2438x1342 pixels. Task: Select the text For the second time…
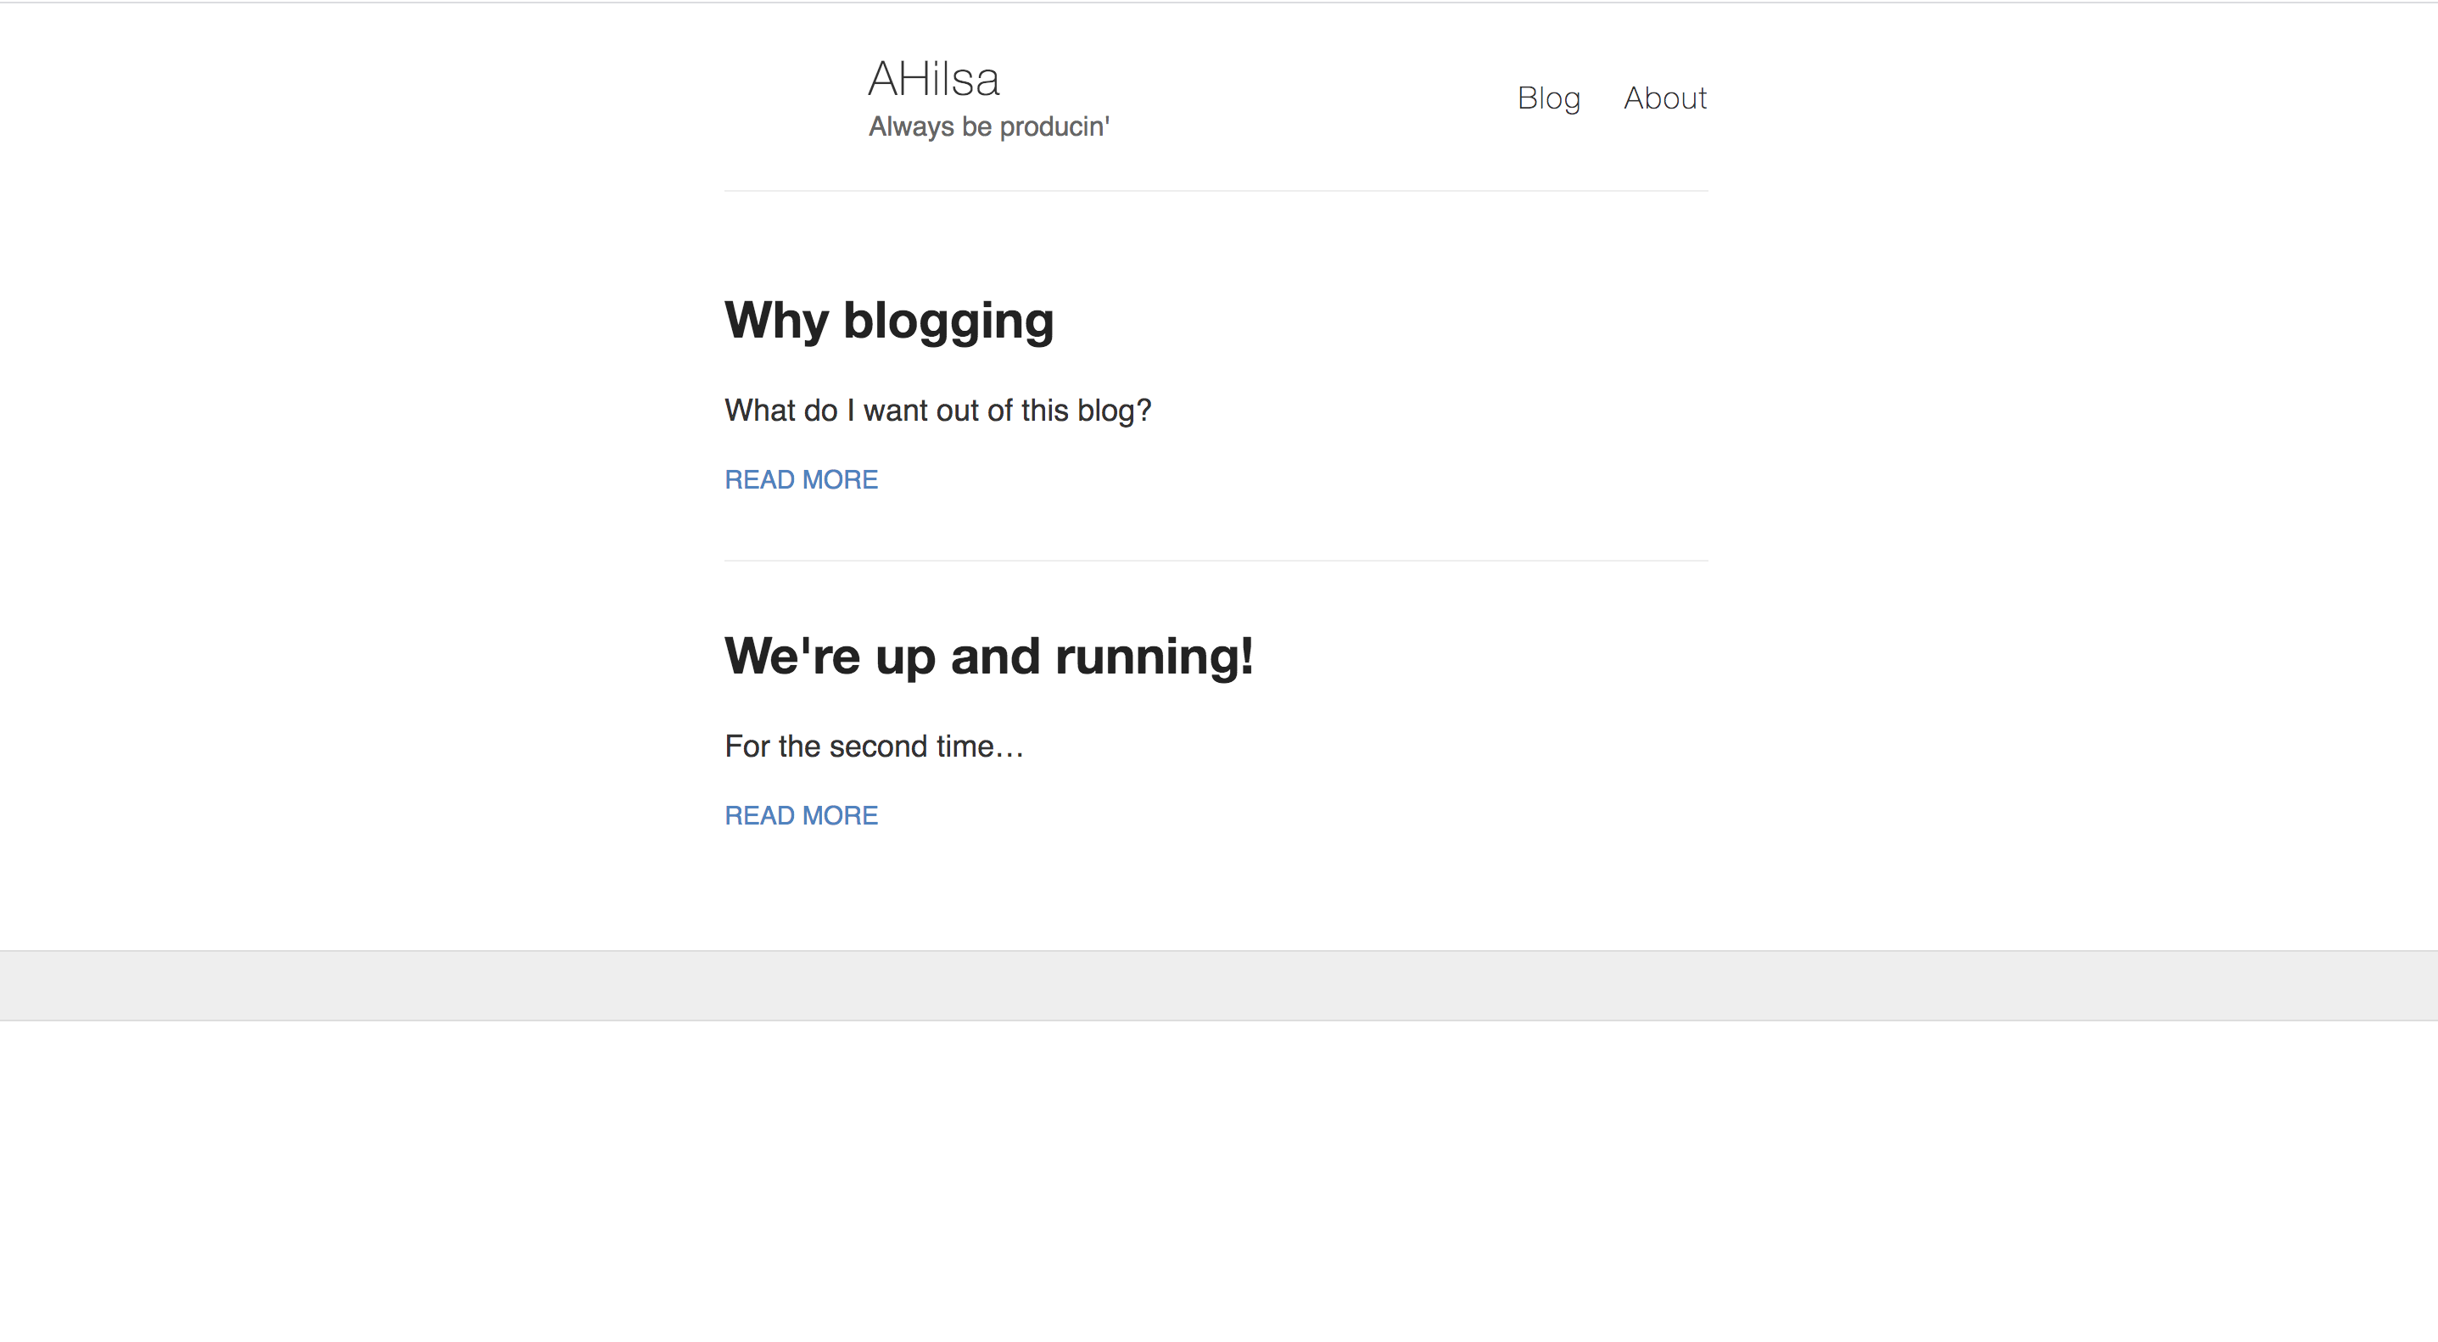pos(875,746)
